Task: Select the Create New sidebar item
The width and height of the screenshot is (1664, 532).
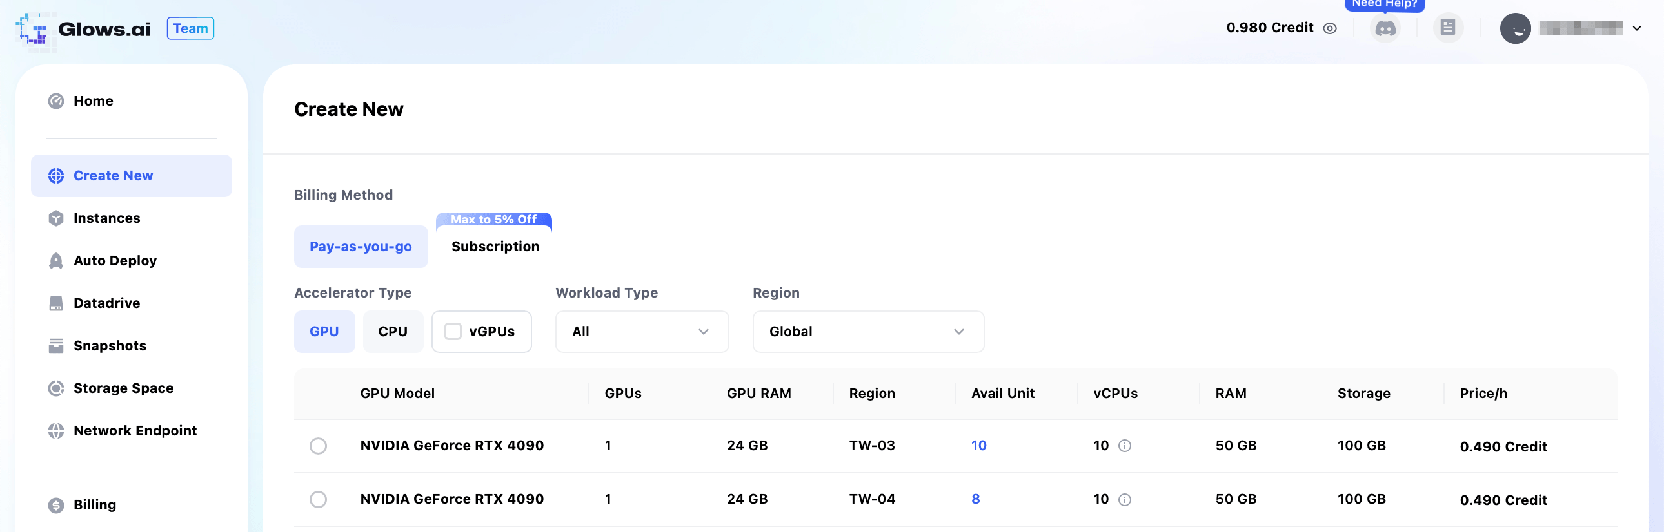Action: tap(131, 176)
